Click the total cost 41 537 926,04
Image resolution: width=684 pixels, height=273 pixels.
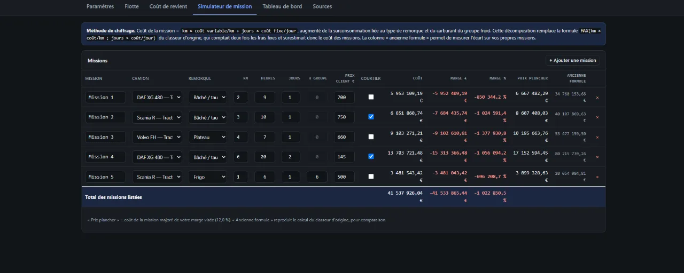(x=405, y=197)
